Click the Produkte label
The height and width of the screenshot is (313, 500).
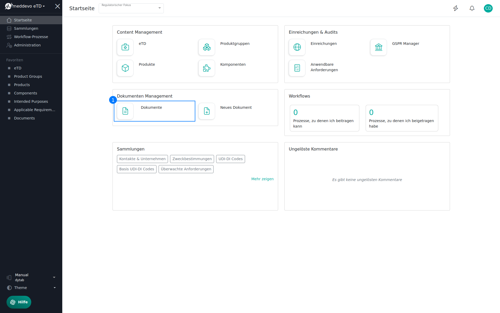click(x=147, y=64)
